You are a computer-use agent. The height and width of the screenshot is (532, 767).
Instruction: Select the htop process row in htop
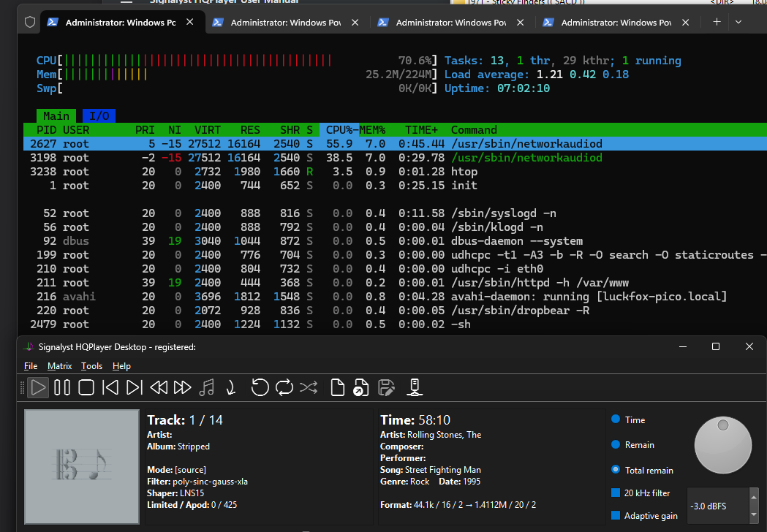396,172
